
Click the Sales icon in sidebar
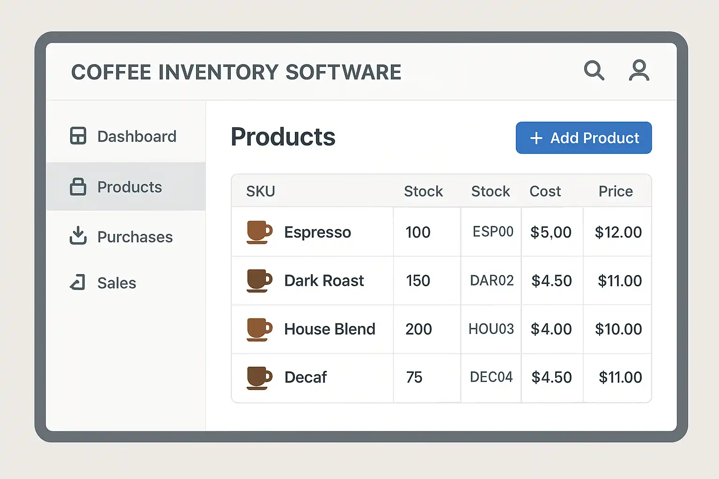pos(78,283)
